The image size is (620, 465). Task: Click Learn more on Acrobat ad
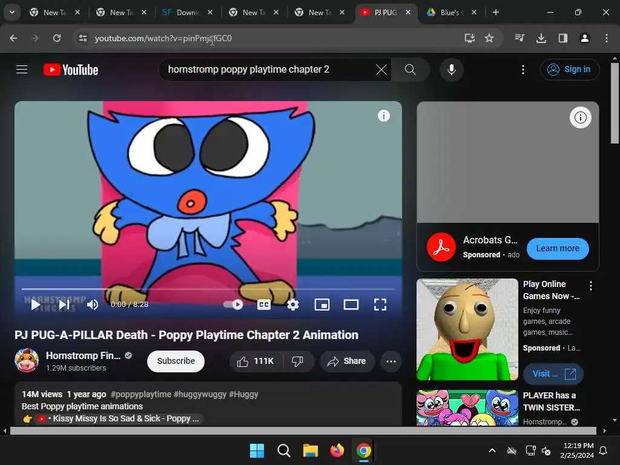558,248
